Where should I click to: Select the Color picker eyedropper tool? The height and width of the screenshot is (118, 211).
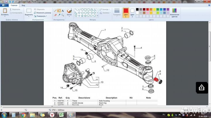click(x=59, y=15)
